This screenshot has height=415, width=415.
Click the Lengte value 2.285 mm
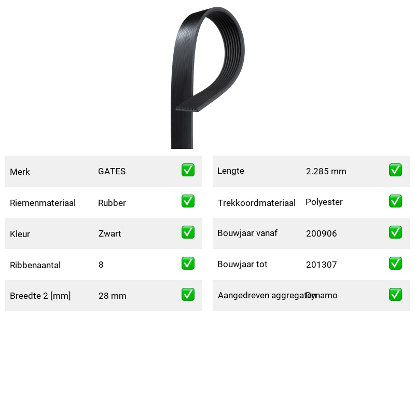coord(326,171)
